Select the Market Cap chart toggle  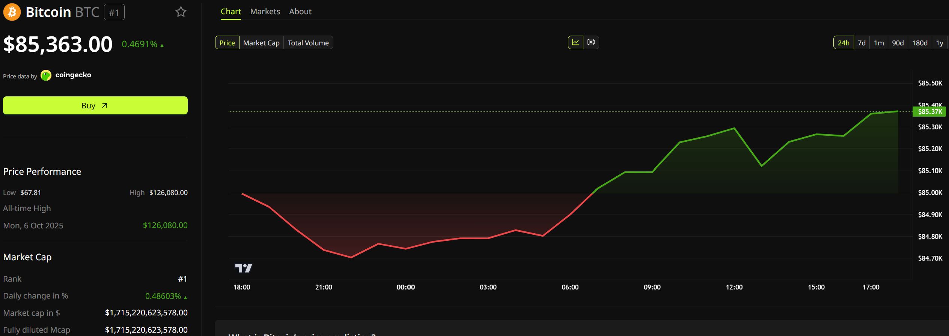point(261,43)
